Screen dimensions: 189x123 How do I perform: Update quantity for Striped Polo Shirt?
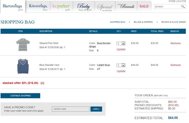(121, 49)
